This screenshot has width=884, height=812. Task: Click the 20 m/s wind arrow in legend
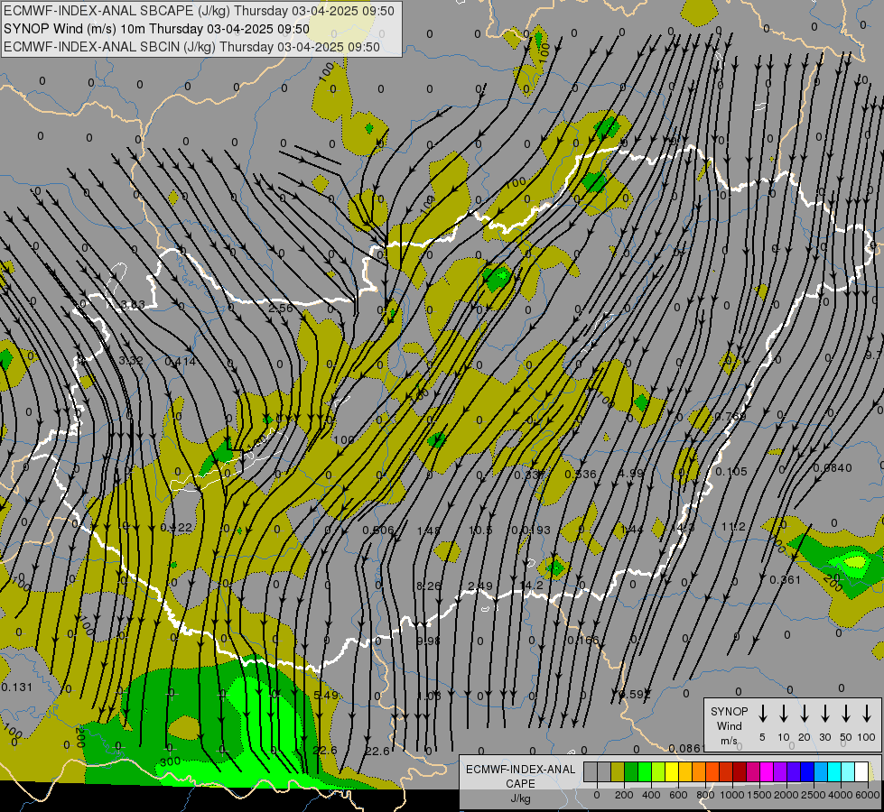pos(805,714)
